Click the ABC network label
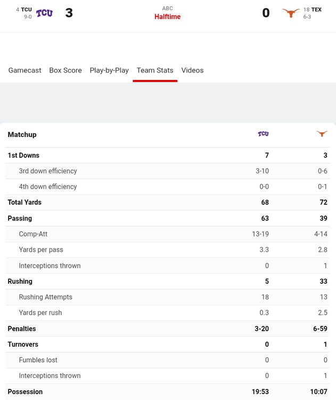The height and width of the screenshot is (400, 336). coord(168,9)
